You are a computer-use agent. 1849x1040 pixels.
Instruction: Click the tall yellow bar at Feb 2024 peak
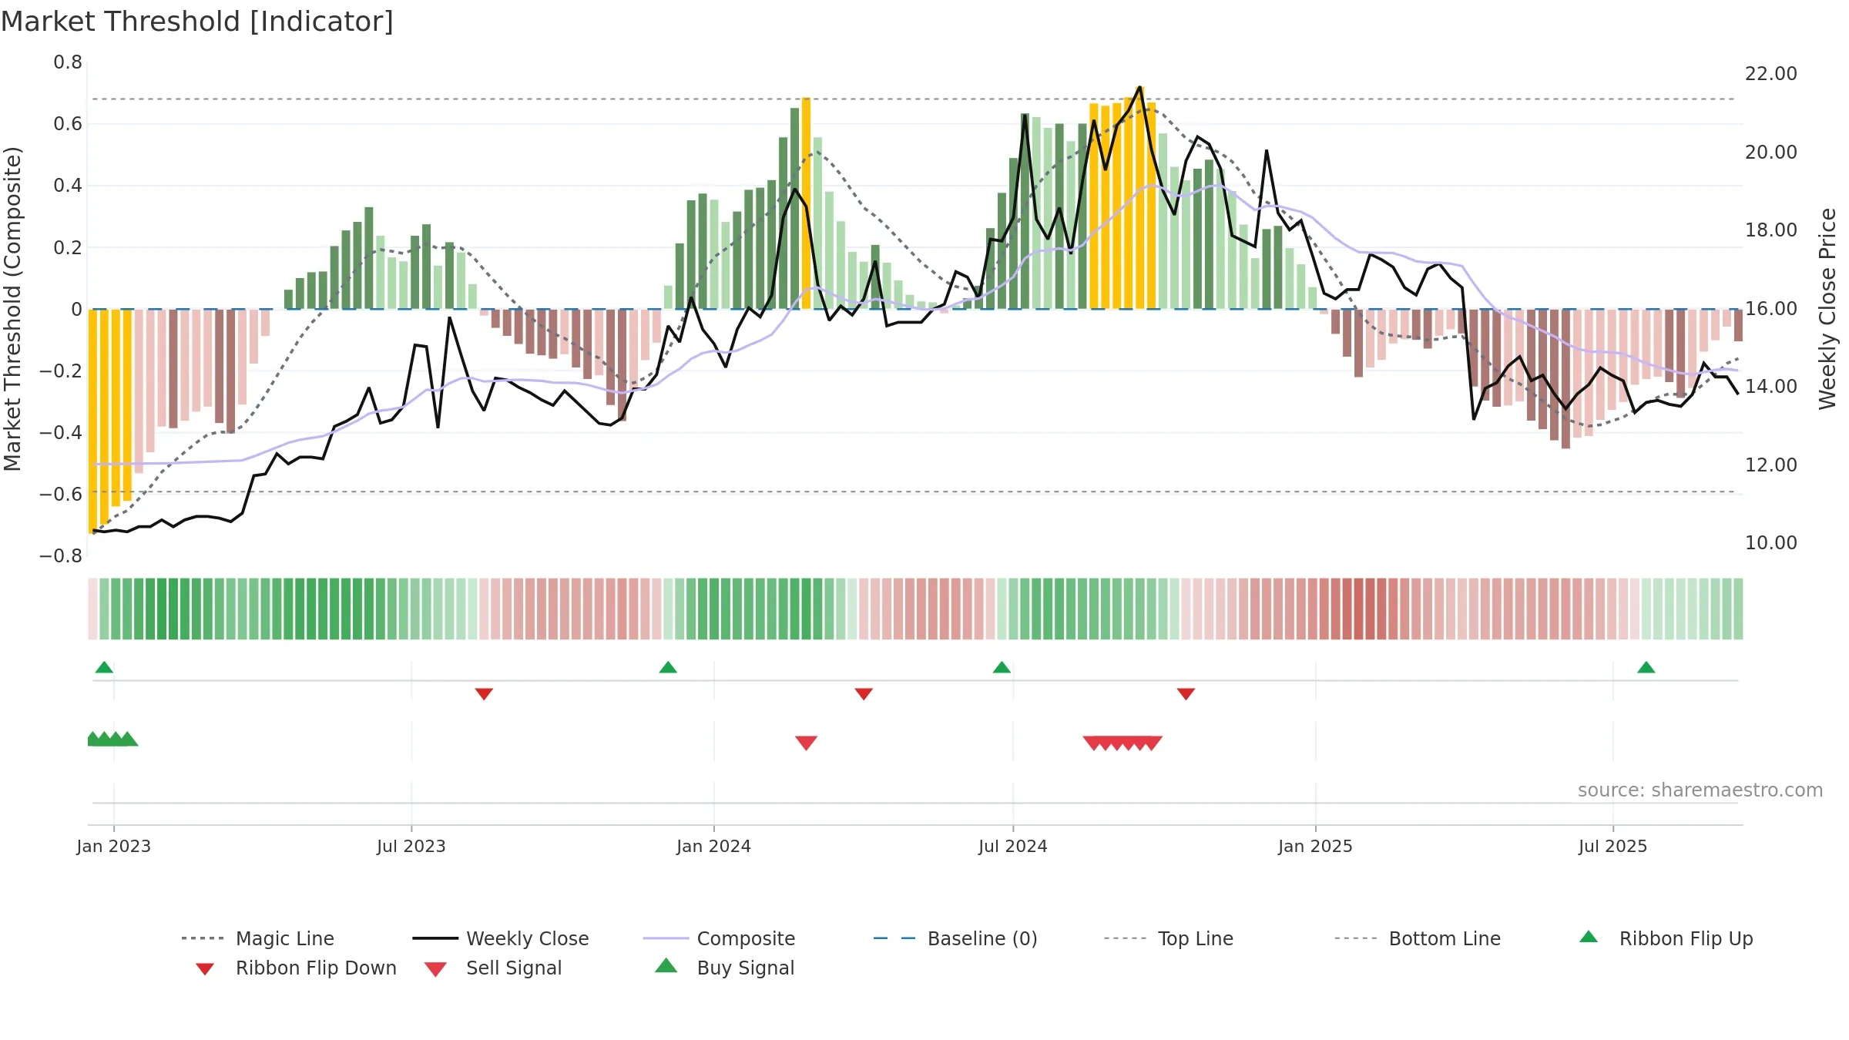[x=806, y=203]
